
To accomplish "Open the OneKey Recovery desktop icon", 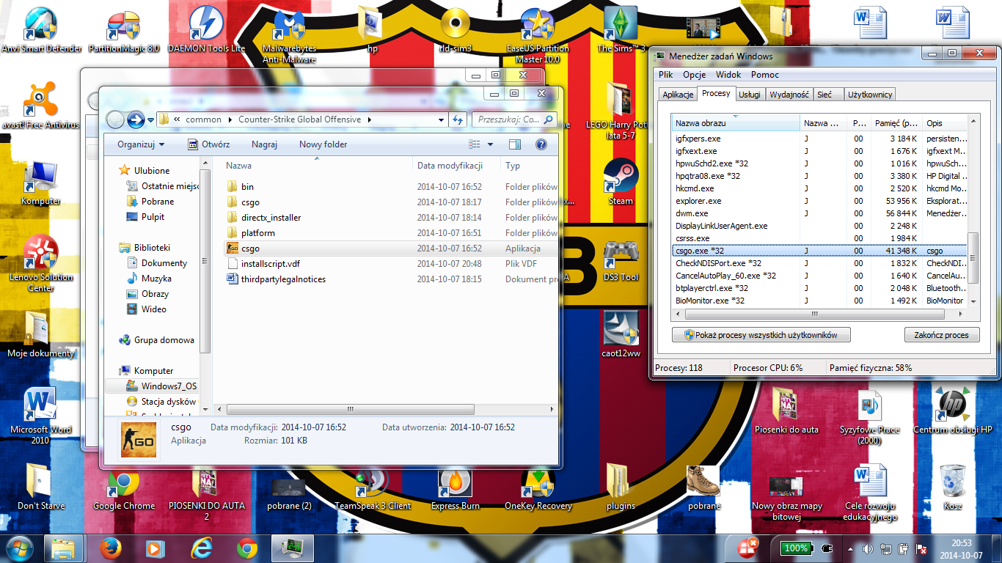I will pos(538,489).
